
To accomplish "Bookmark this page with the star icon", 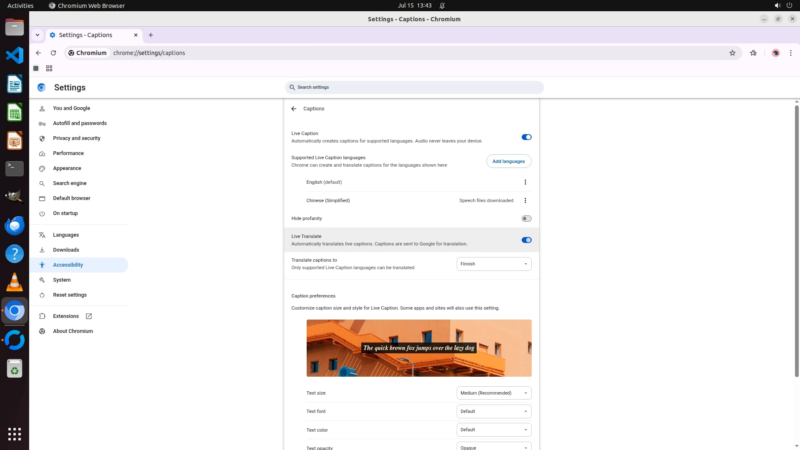I will pyautogui.click(x=732, y=53).
